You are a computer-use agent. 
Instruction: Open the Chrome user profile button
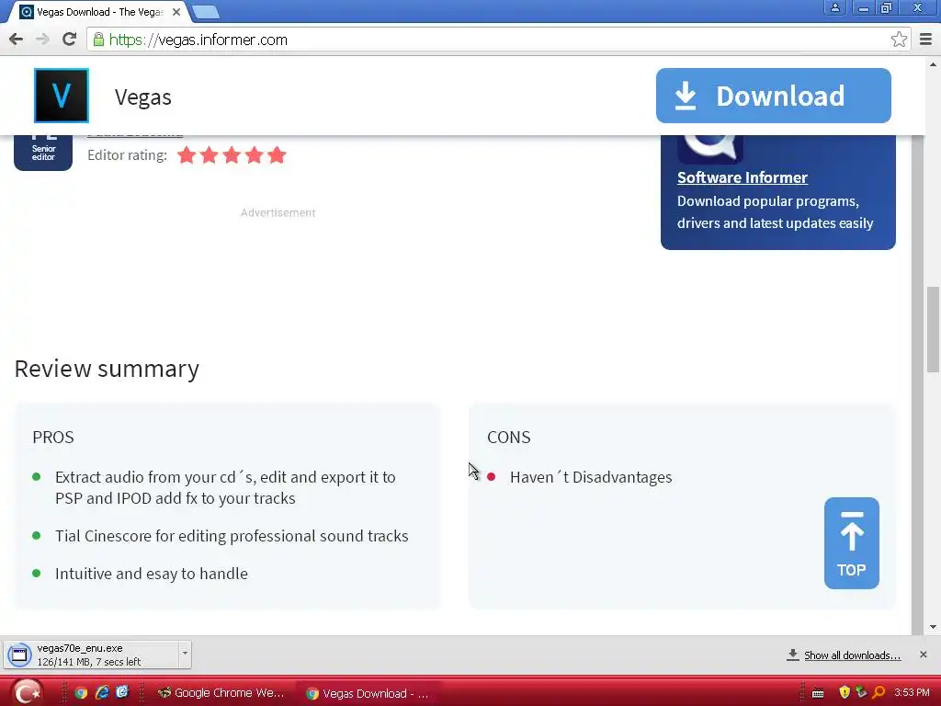(x=834, y=7)
